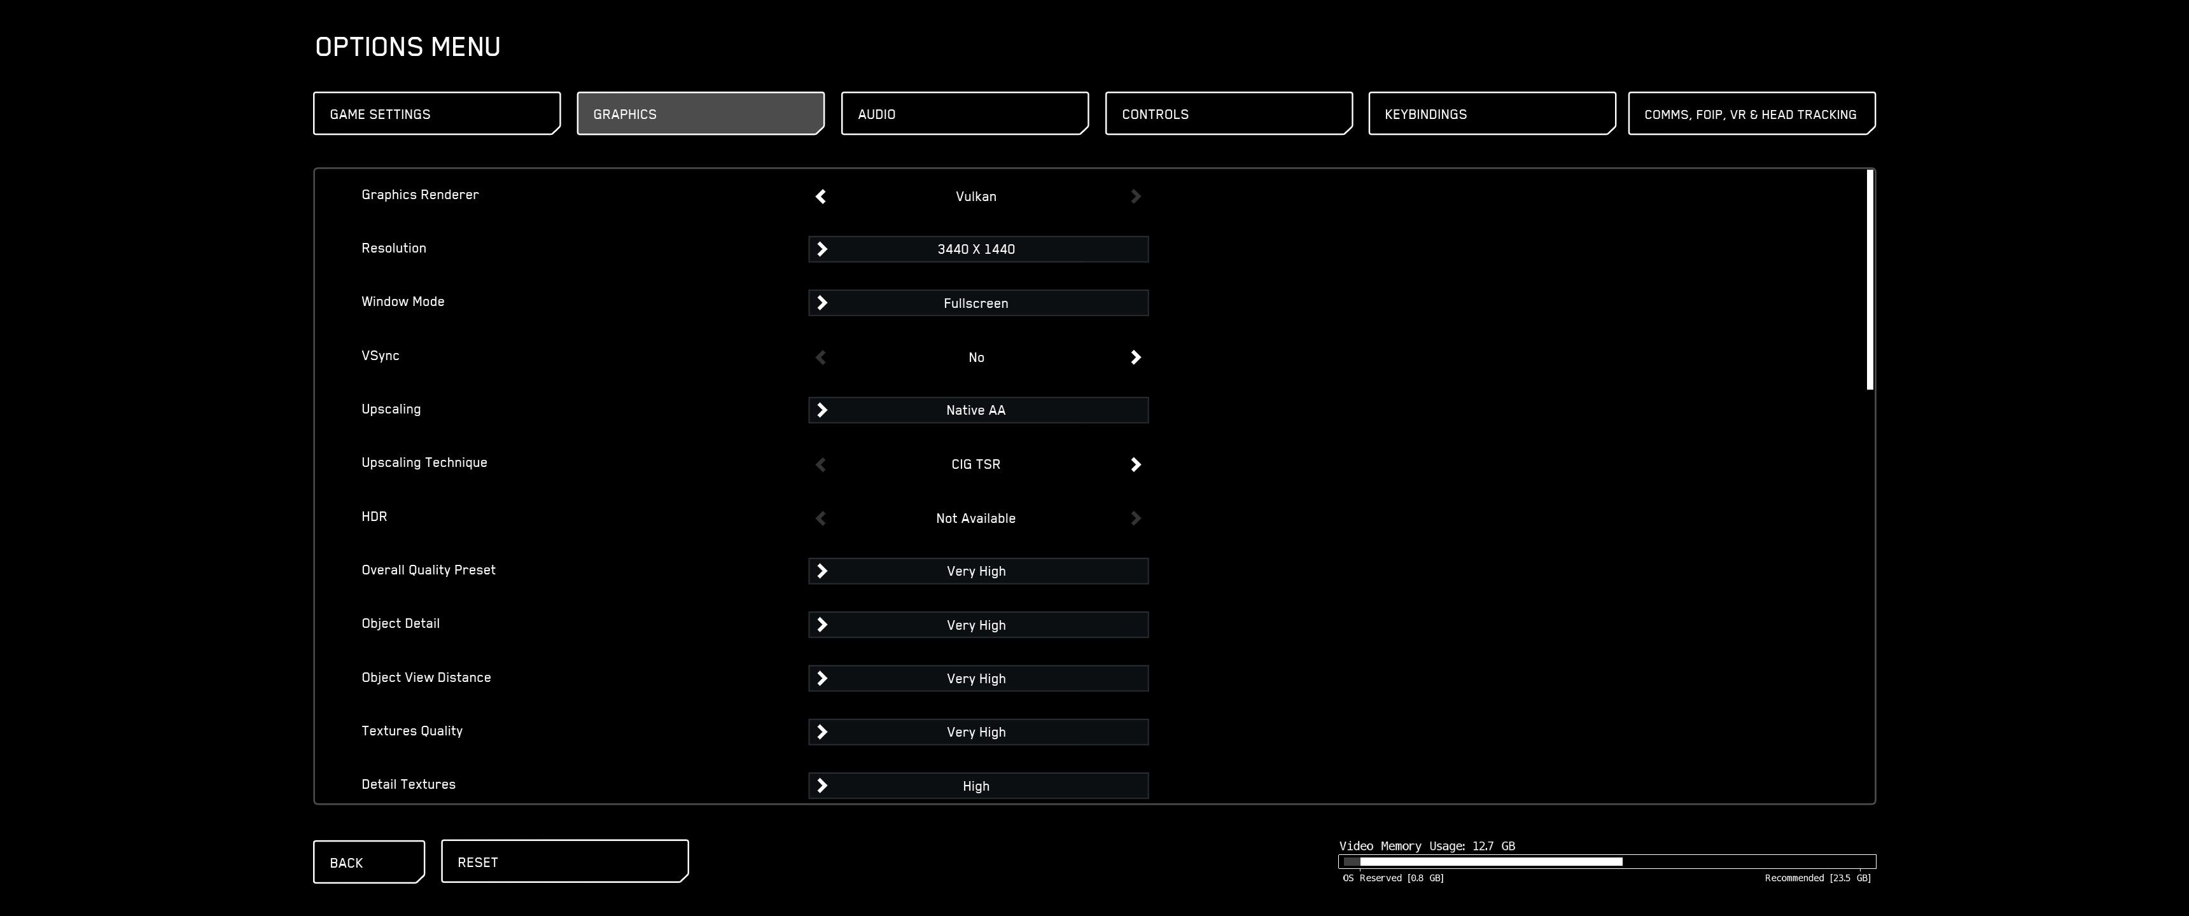Click the settings list vertical scrollbar
This screenshot has width=2189, height=916.
click(x=1870, y=281)
